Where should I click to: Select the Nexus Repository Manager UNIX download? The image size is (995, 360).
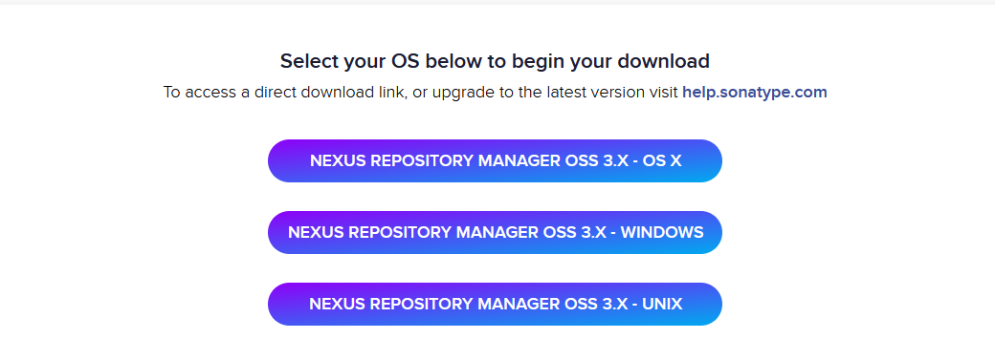pos(495,305)
